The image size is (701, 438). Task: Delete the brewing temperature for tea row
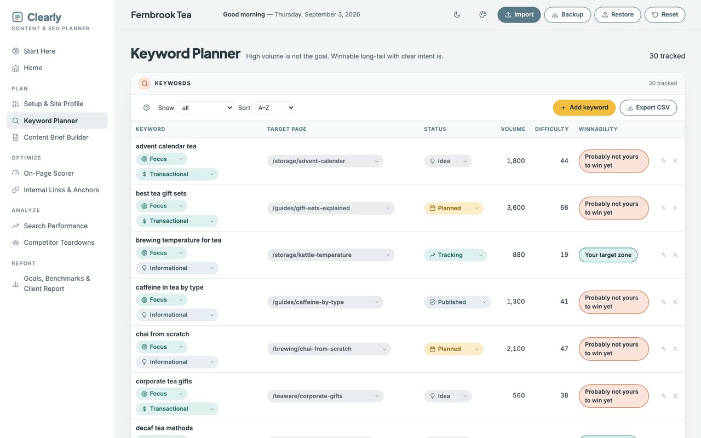(675, 255)
